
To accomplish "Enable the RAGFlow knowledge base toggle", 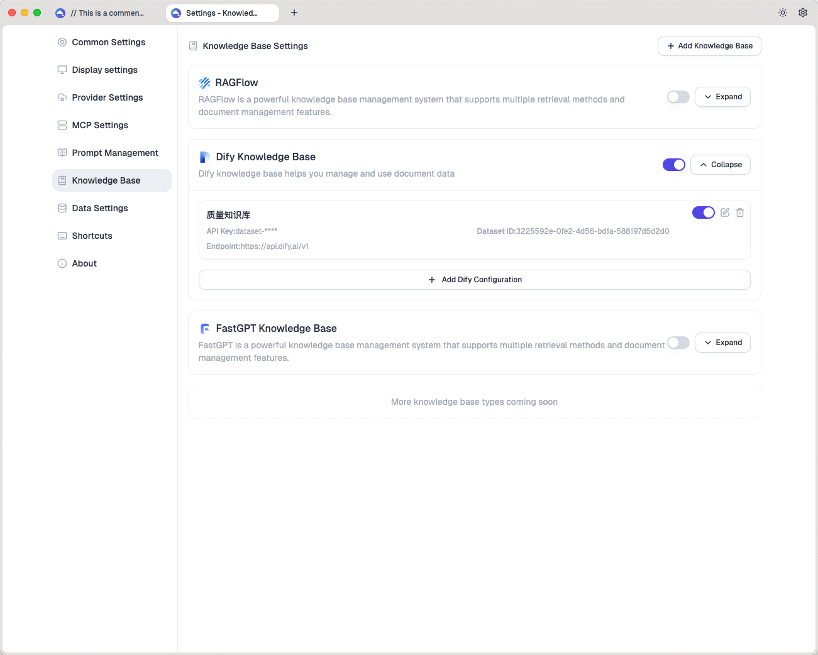I will pyautogui.click(x=678, y=97).
